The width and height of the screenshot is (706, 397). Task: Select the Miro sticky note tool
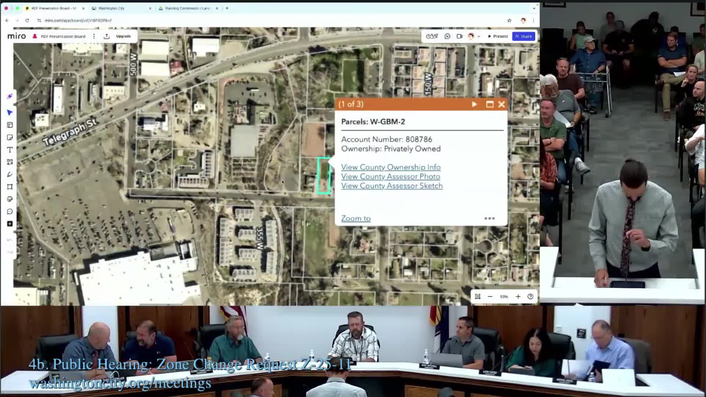click(10, 137)
